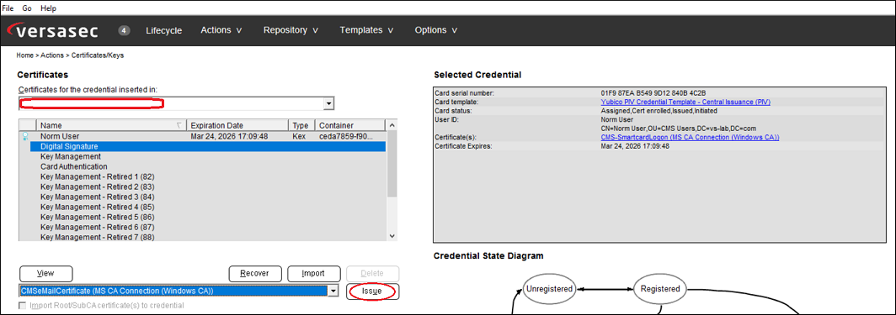The image size is (896, 315).
Task: Click the Unregistered state node
Action: 550,289
